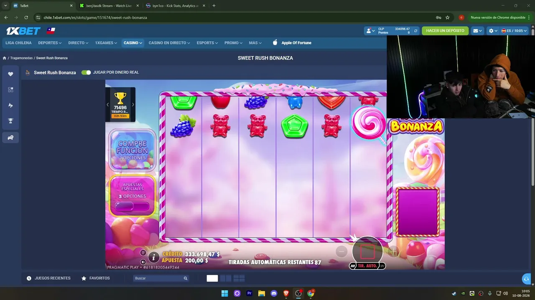Screen dimensions: 535x300
Task: Click the search magnifier icon
Action: pos(186,278)
